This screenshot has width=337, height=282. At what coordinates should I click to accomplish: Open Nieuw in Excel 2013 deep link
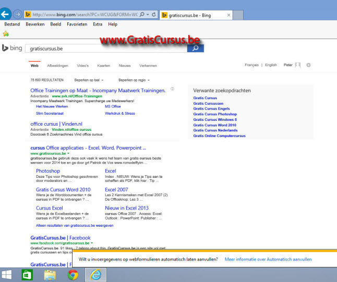coord(127,208)
